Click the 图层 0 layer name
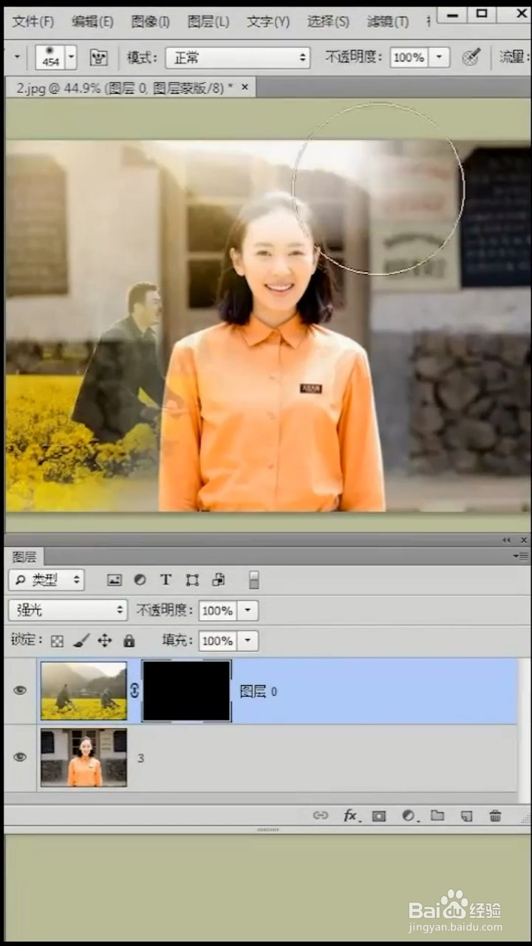 point(258,692)
